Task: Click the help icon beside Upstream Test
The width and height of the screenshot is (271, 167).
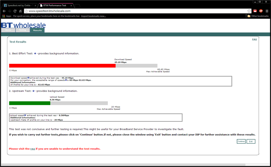Action: click(x=33, y=91)
